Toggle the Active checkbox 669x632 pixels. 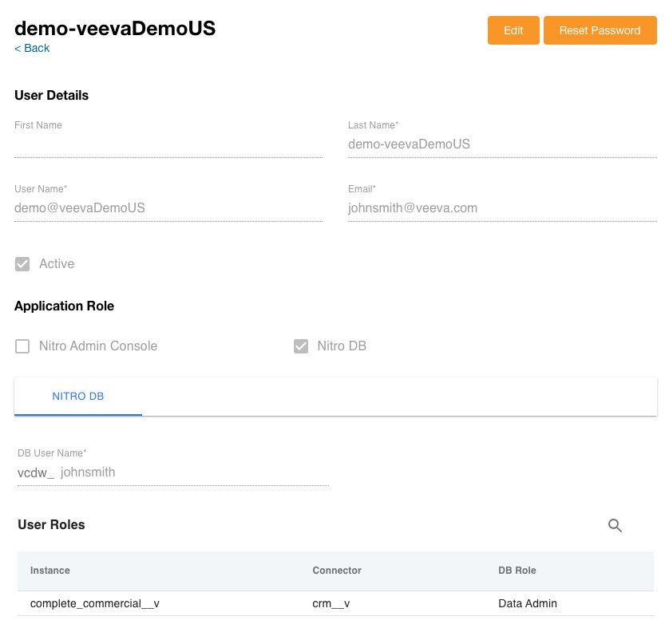pos(22,264)
